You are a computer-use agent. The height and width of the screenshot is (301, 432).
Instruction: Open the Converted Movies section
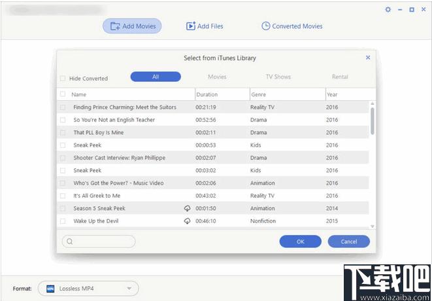click(291, 26)
